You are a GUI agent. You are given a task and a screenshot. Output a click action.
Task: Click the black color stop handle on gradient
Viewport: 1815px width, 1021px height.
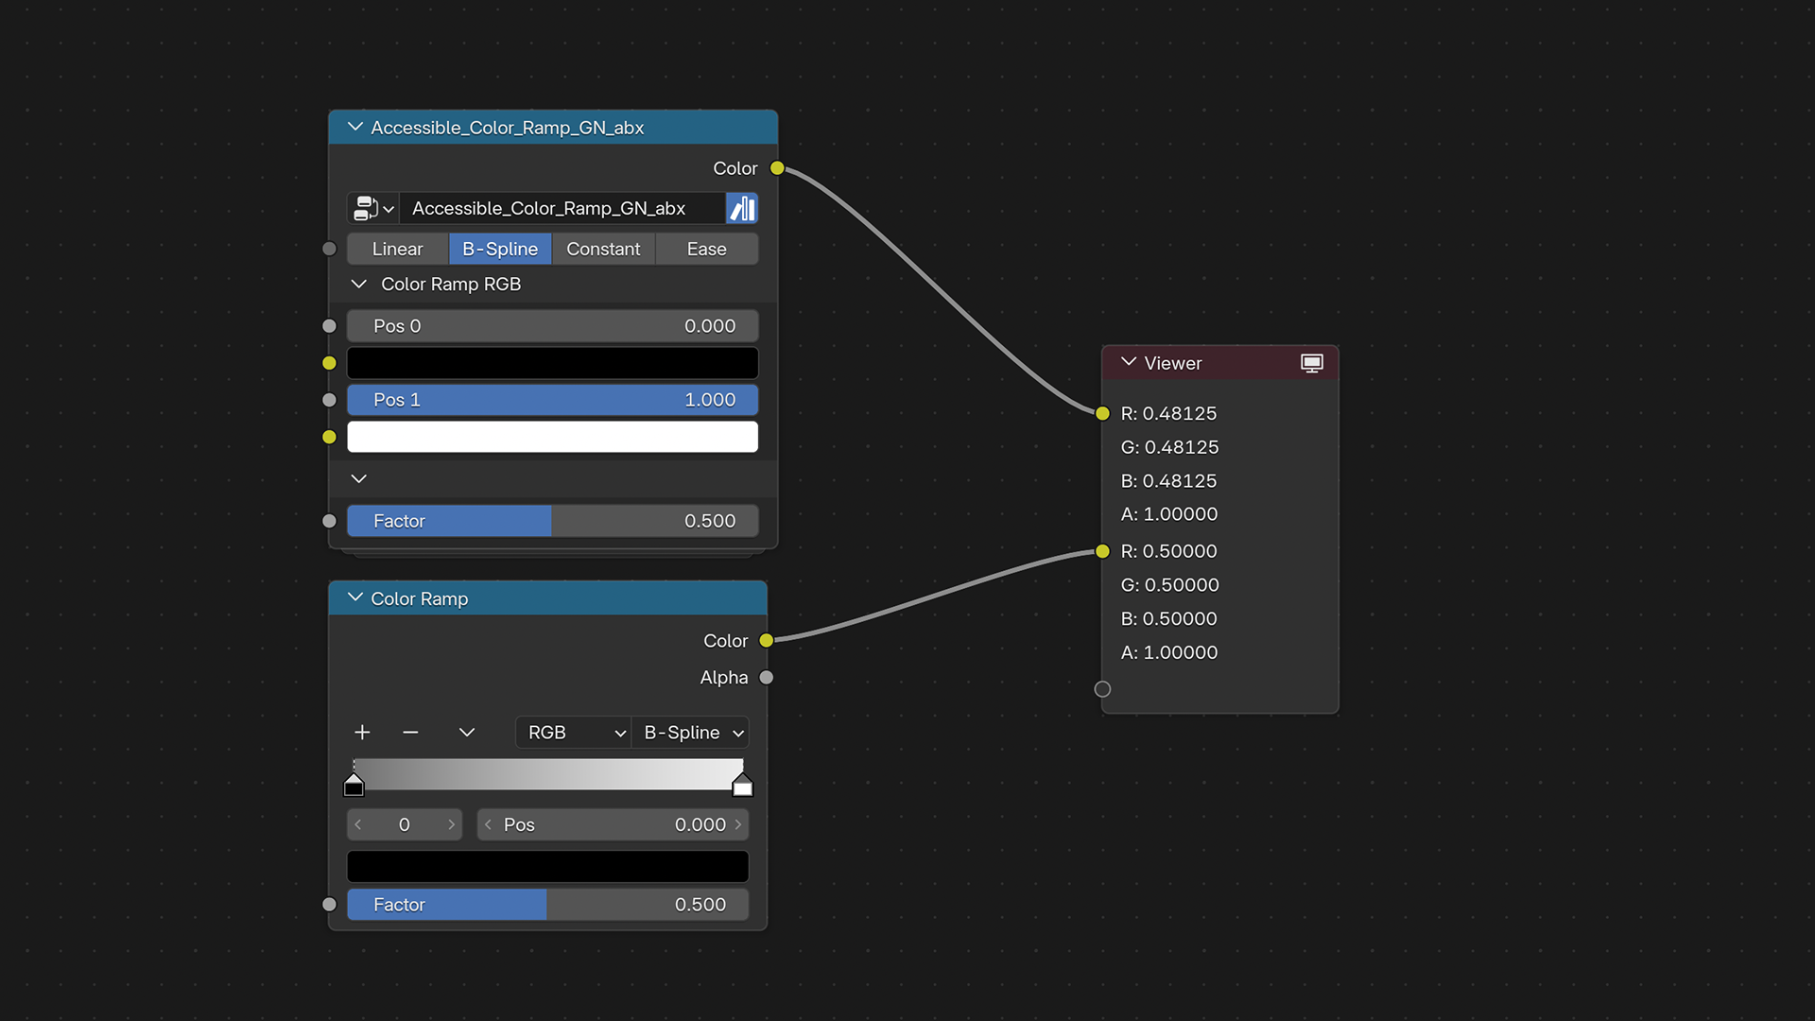click(354, 786)
